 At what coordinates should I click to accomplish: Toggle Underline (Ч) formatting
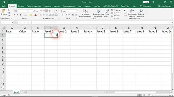[20, 15]
